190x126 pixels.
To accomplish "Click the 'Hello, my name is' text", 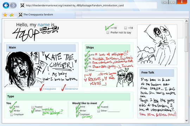I will pyautogui.click(x=35, y=25).
